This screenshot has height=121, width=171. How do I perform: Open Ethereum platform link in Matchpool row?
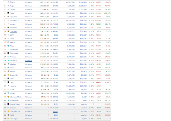29,61
